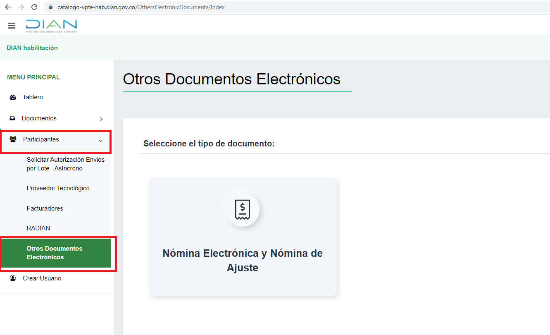Select Otros Documentos Electrónicos submenu item
The width and height of the screenshot is (550, 335).
point(56,253)
